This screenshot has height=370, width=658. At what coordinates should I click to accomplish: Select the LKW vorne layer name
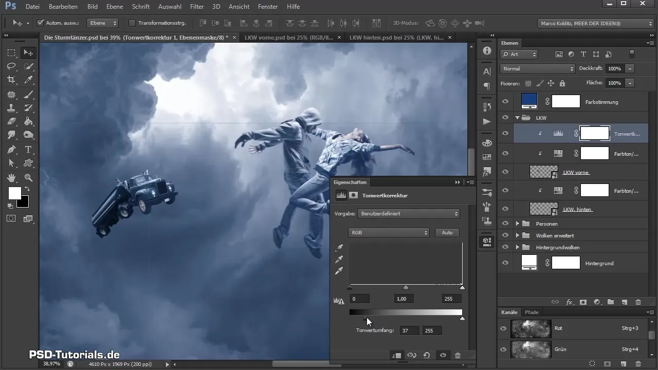[x=576, y=173]
